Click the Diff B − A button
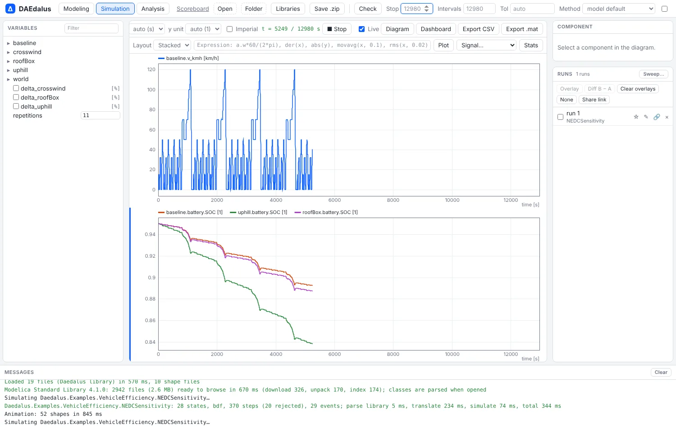The height and width of the screenshot is (428, 676). pos(599,89)
